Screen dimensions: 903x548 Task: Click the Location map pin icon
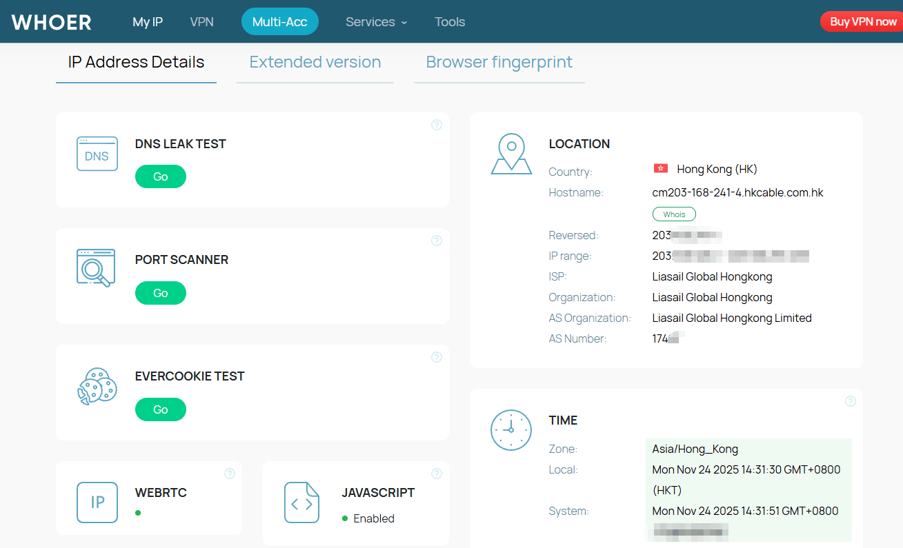tap(511, 154)
